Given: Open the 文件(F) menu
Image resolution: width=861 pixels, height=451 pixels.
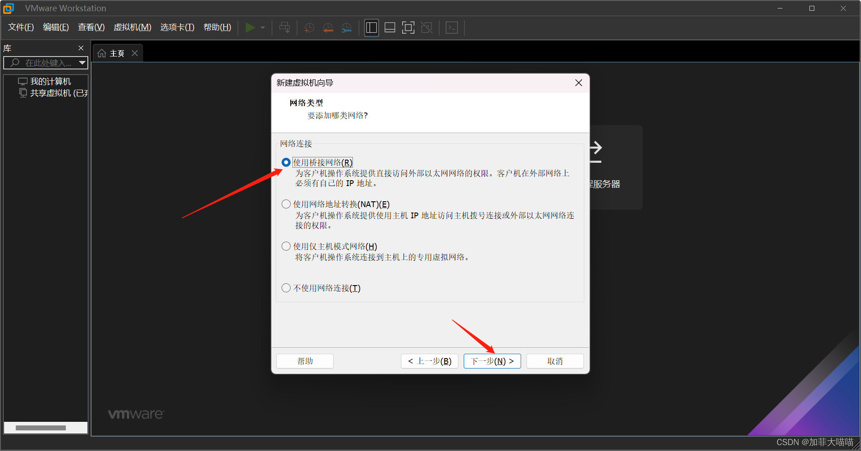Looking at the screenshot, I should pos(21,27).
